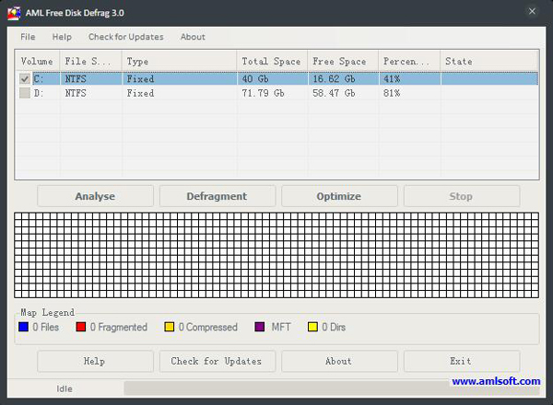Click the bottom Check for Updates button
This screenshot has width=553, height=405.
click(x=218, y=361)
